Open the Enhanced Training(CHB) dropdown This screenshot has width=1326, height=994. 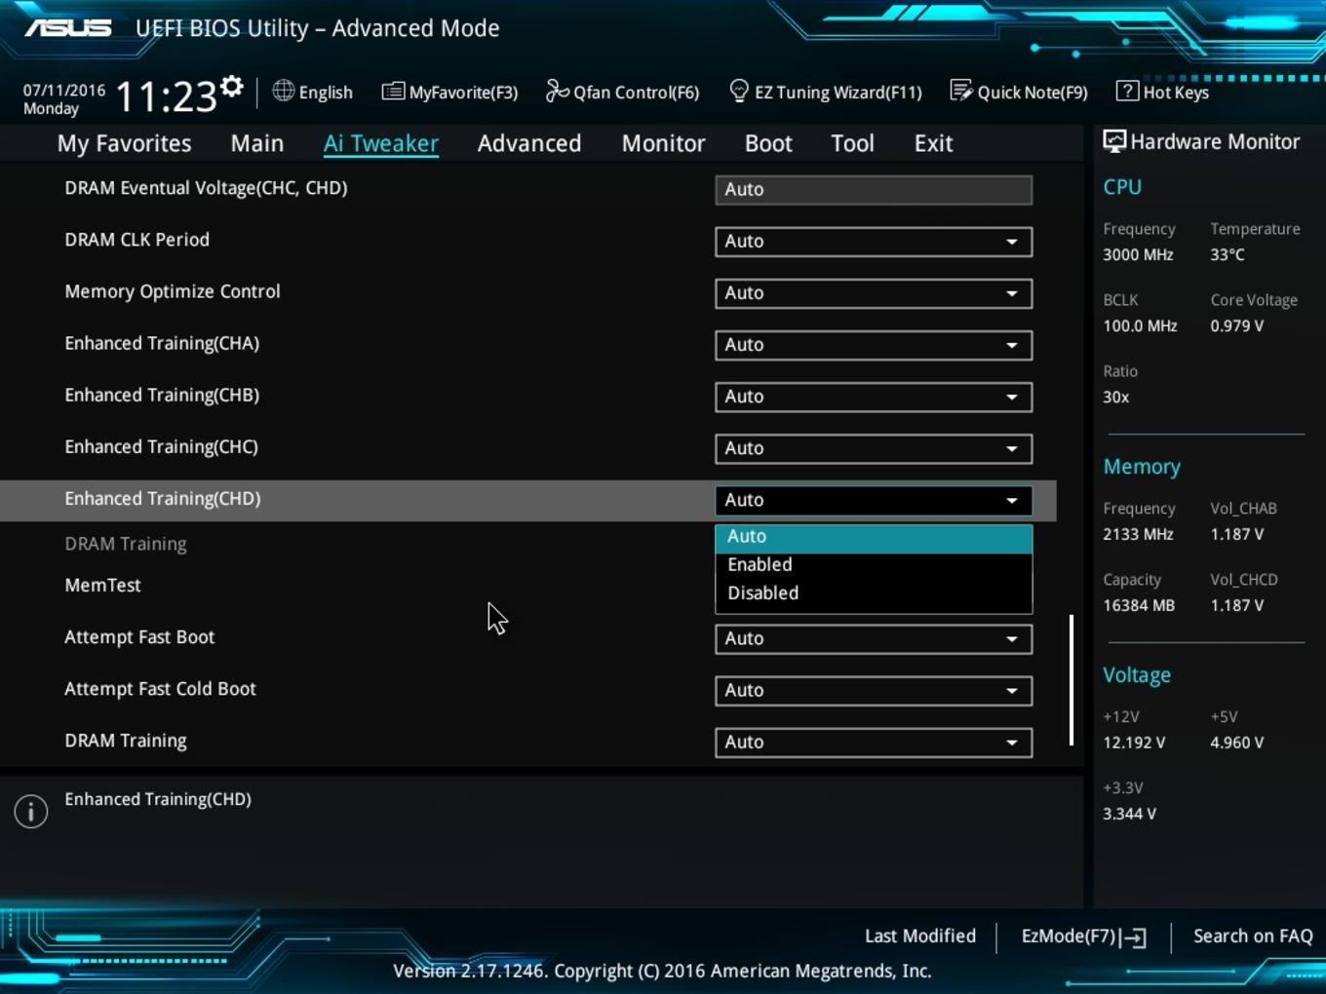coord(874,397)
